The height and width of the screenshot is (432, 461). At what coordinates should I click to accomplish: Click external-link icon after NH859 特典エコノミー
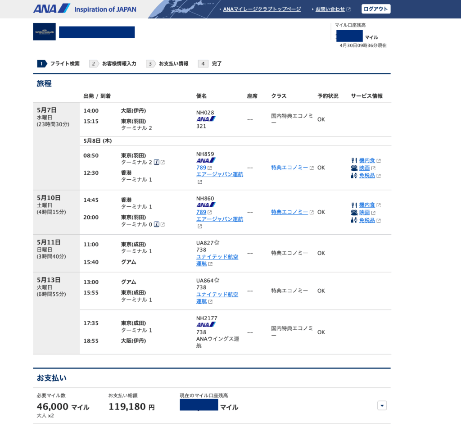pyautogui.click(x=312, y=168)
